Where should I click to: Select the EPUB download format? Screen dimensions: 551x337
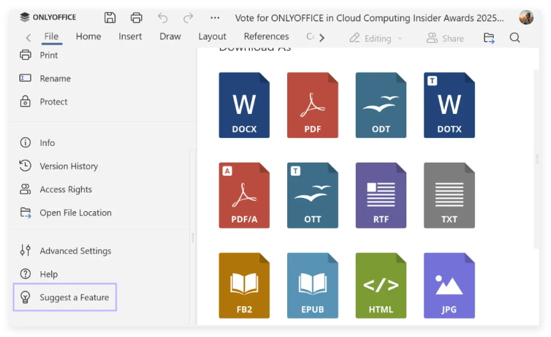pos(312,285)
